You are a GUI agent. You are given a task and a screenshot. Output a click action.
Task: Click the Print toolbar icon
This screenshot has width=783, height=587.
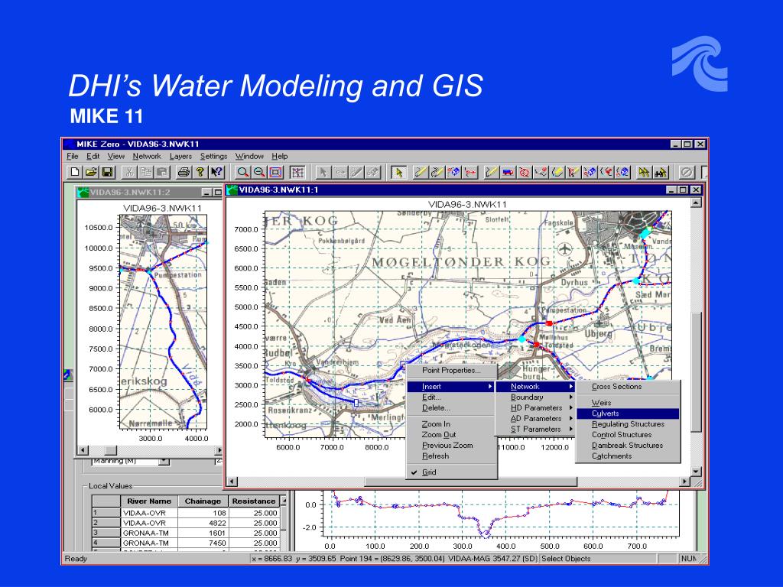click(184, 172)
